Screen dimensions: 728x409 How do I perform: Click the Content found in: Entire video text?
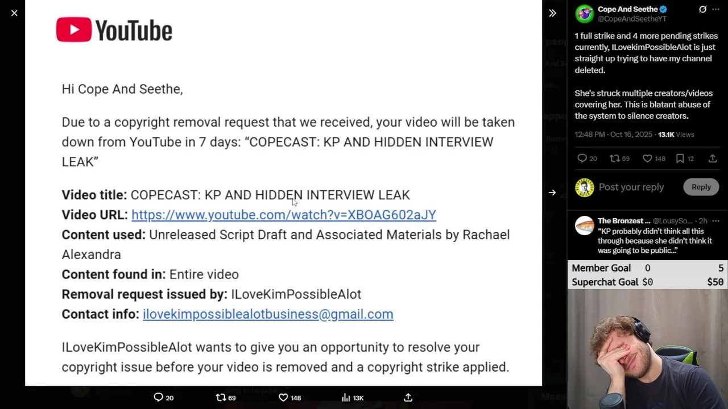click(x=150, y=274)
